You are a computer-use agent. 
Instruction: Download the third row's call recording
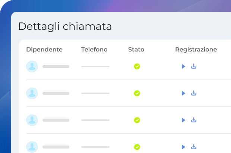point(194,120)
